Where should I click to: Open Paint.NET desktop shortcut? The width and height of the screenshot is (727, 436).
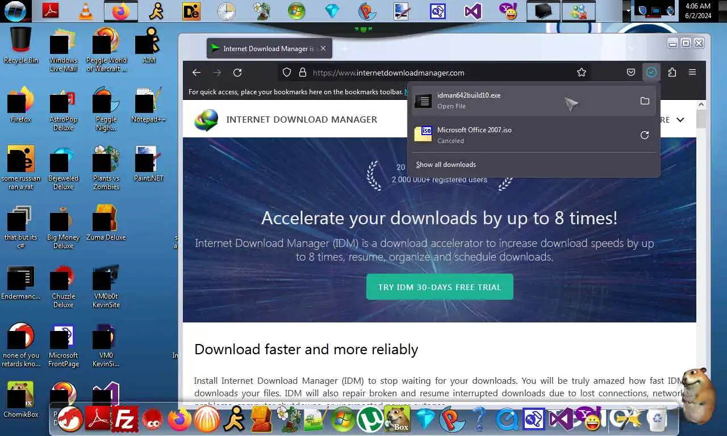(x=148, y=163)
